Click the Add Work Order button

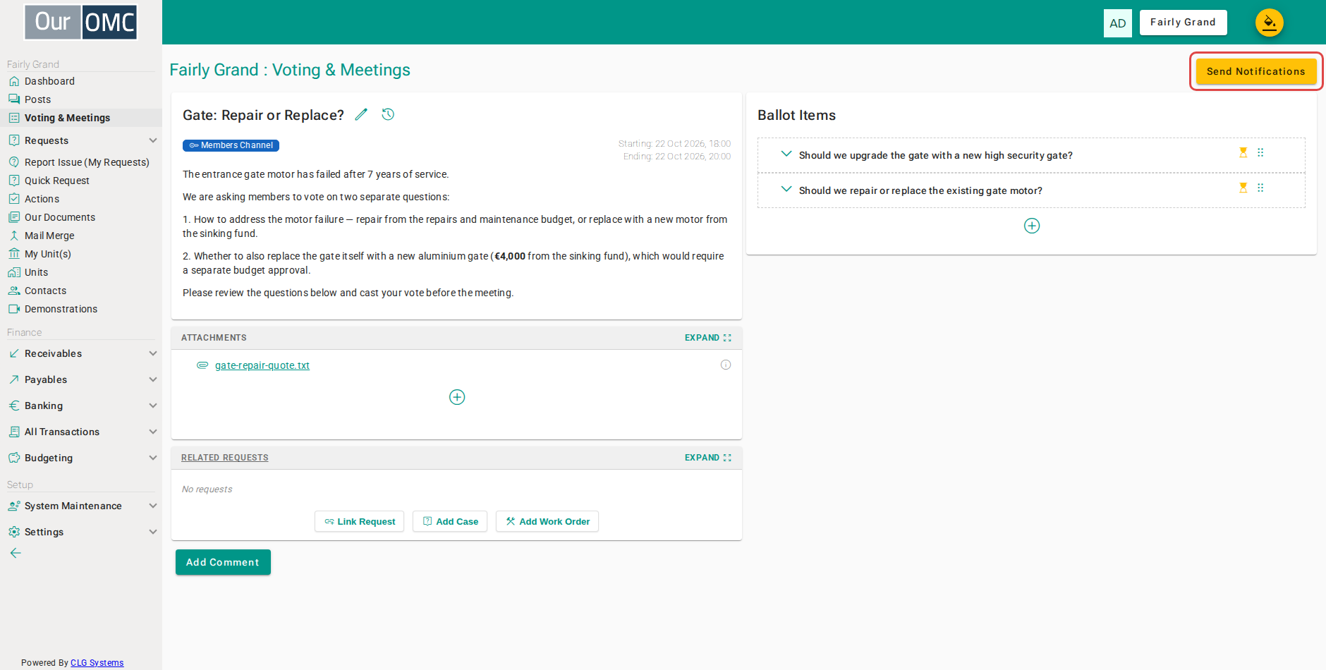pyautogui.click(x=547, y=521)
